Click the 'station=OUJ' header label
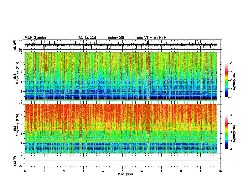Image resolution: width=248 pixels, height=192 pixels. tap(116, 38)
